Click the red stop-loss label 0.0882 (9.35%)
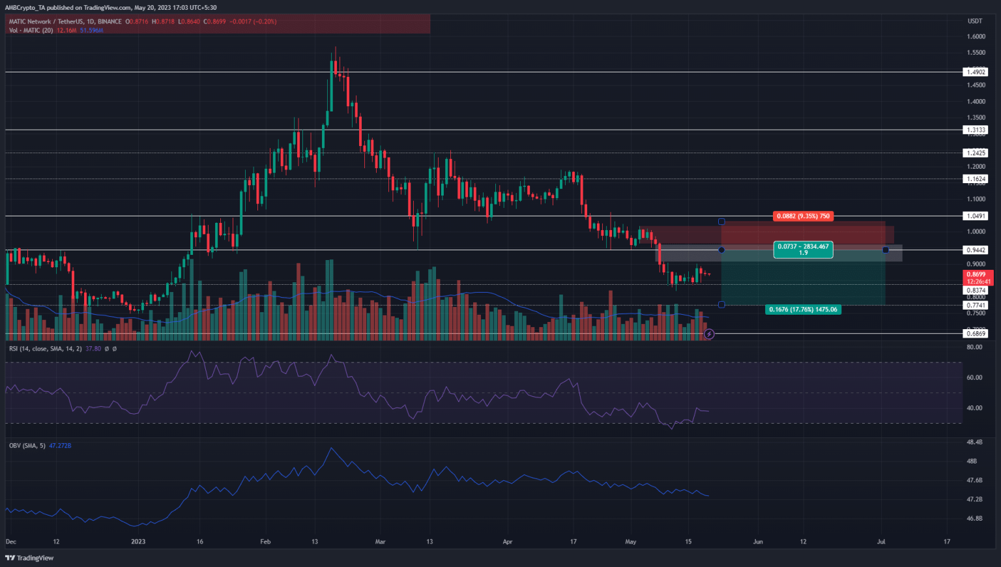1001x567 pixels. tap(803, 216)
